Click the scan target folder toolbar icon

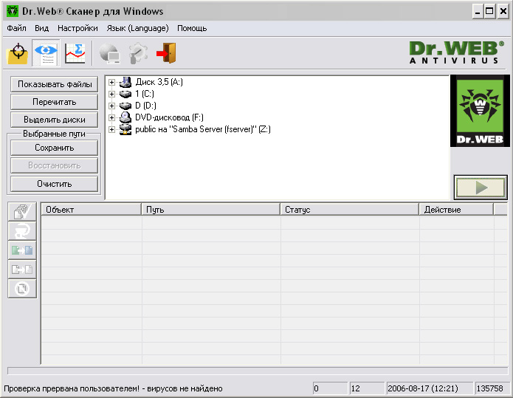click(x=18, y=53)
